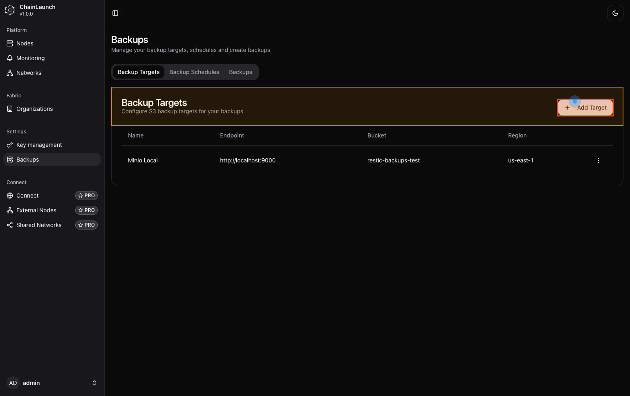Toggle the sidebar panel icon

115,13
